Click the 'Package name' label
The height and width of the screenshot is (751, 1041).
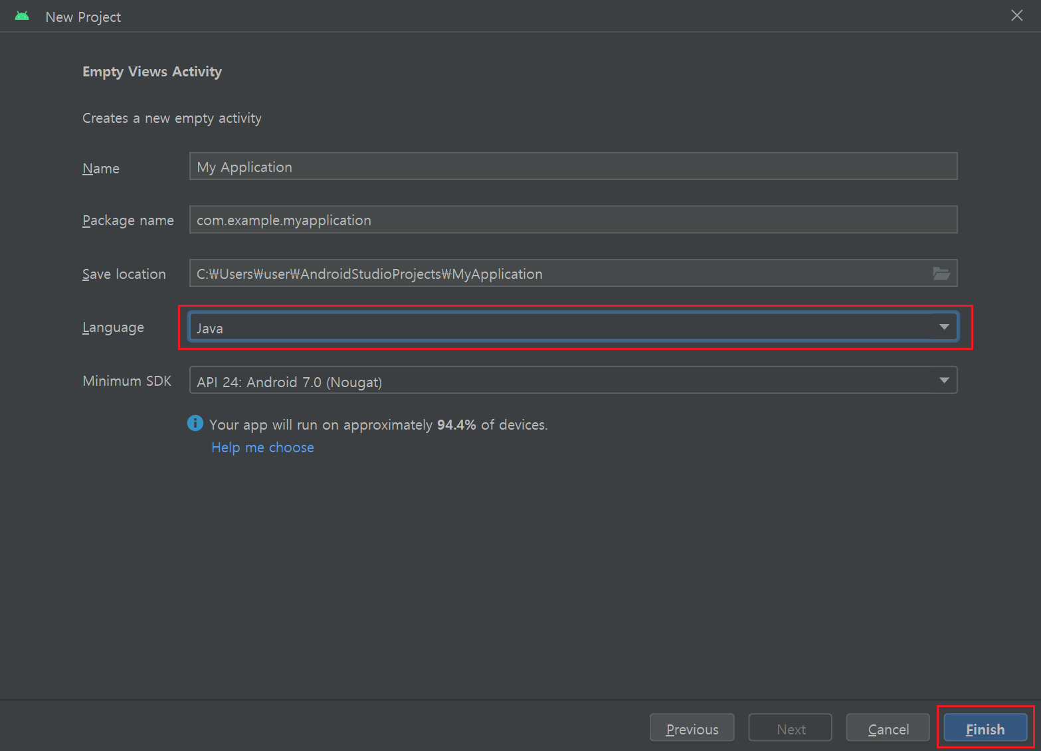[x=128, y=220]
